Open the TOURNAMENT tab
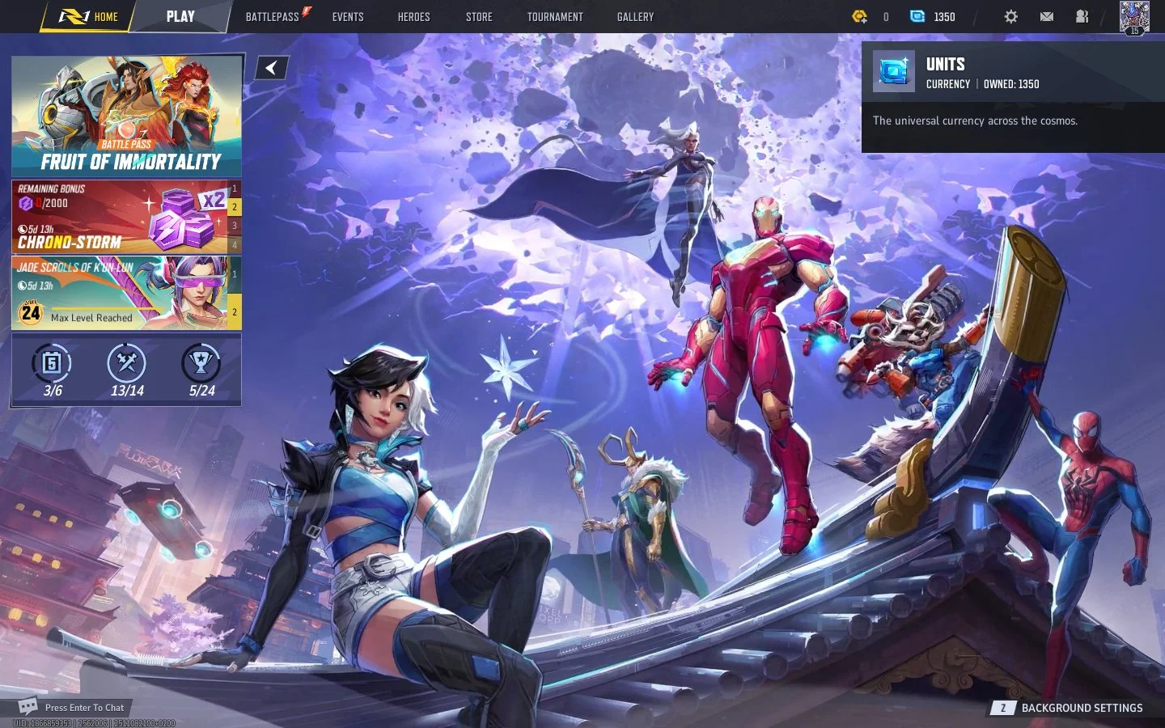Screen dimensions: 1165x728 555,16
